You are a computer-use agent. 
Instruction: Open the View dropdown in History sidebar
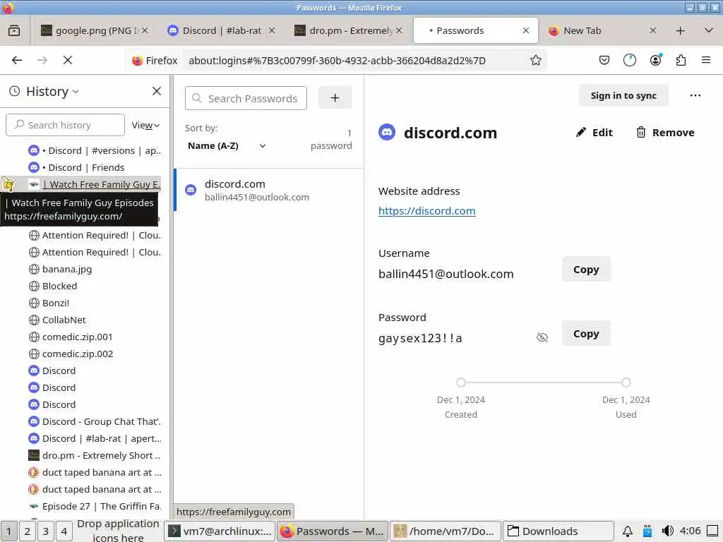[145, 126]
